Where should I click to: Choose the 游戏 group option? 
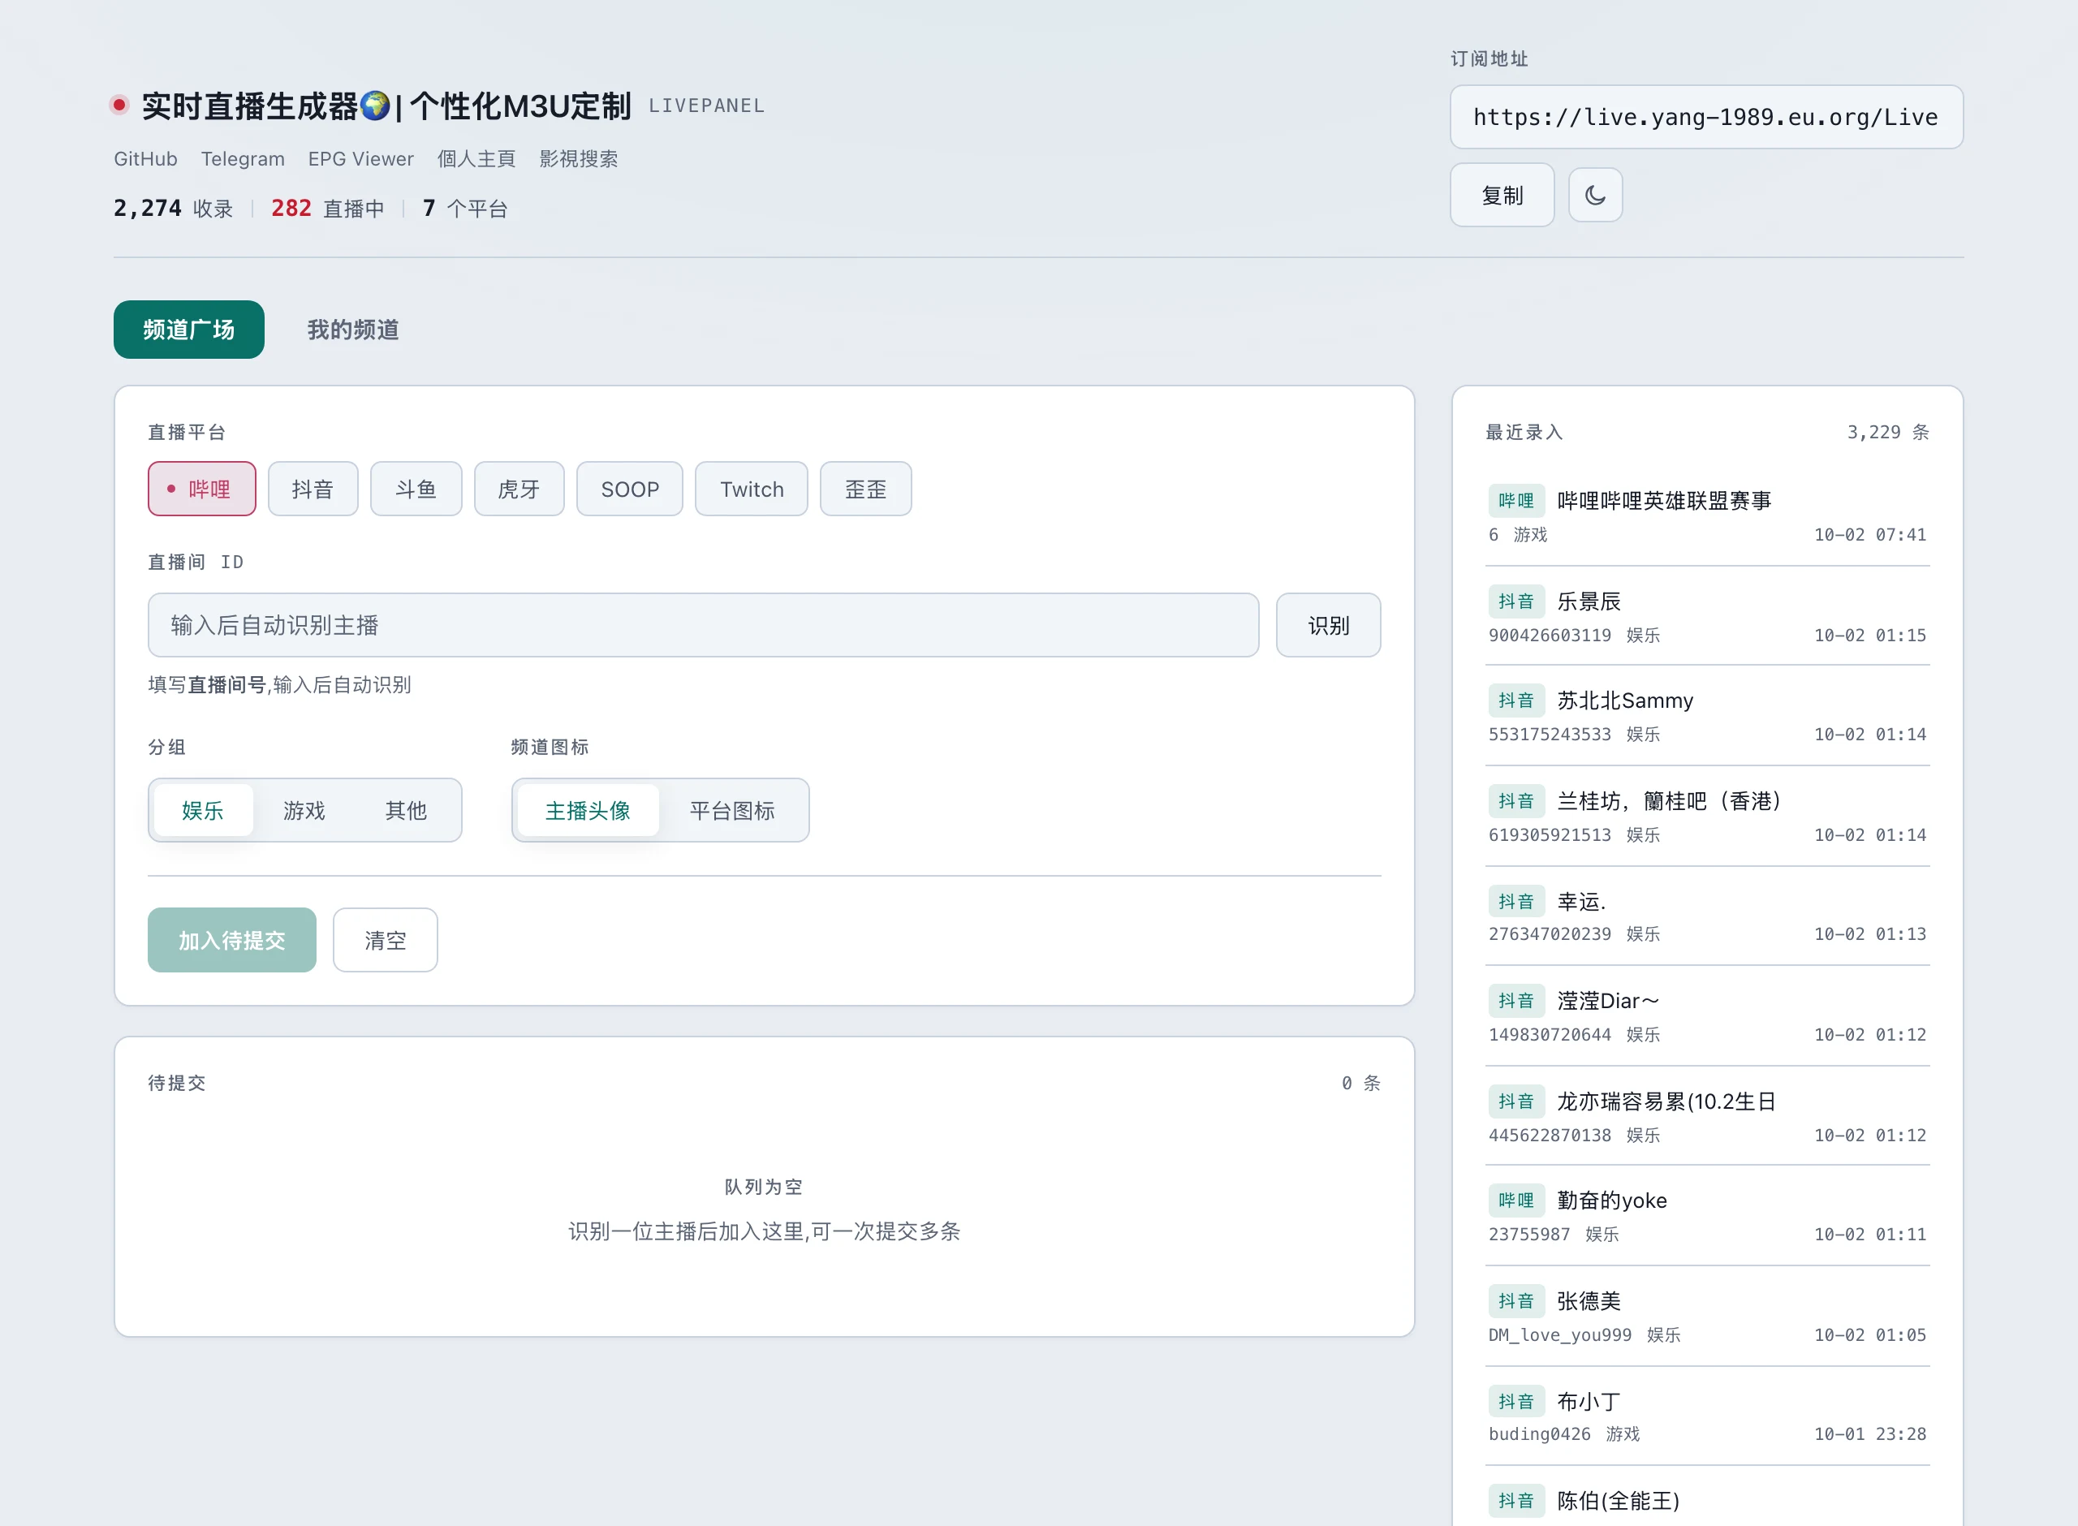[x=304, y=810]
